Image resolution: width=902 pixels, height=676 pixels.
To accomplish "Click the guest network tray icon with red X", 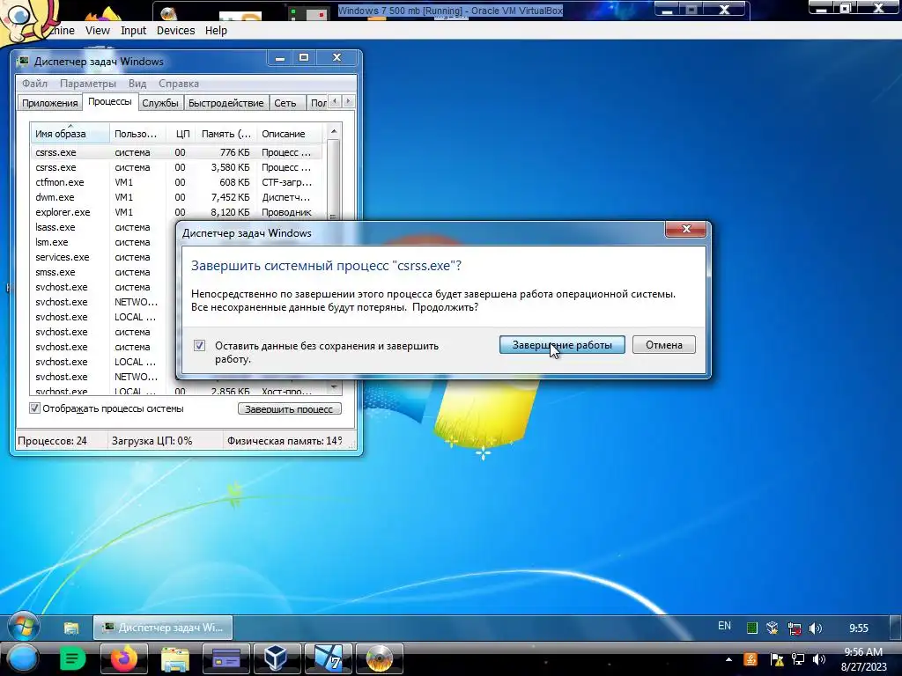I will pyautogui.click(x=795, y=628).
